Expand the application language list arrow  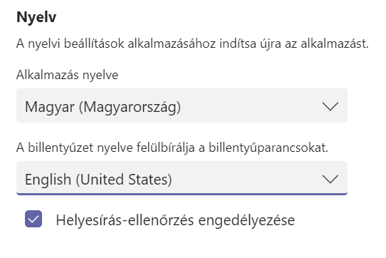click(330, 106)
